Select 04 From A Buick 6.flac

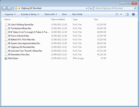[x=19, y=36]
